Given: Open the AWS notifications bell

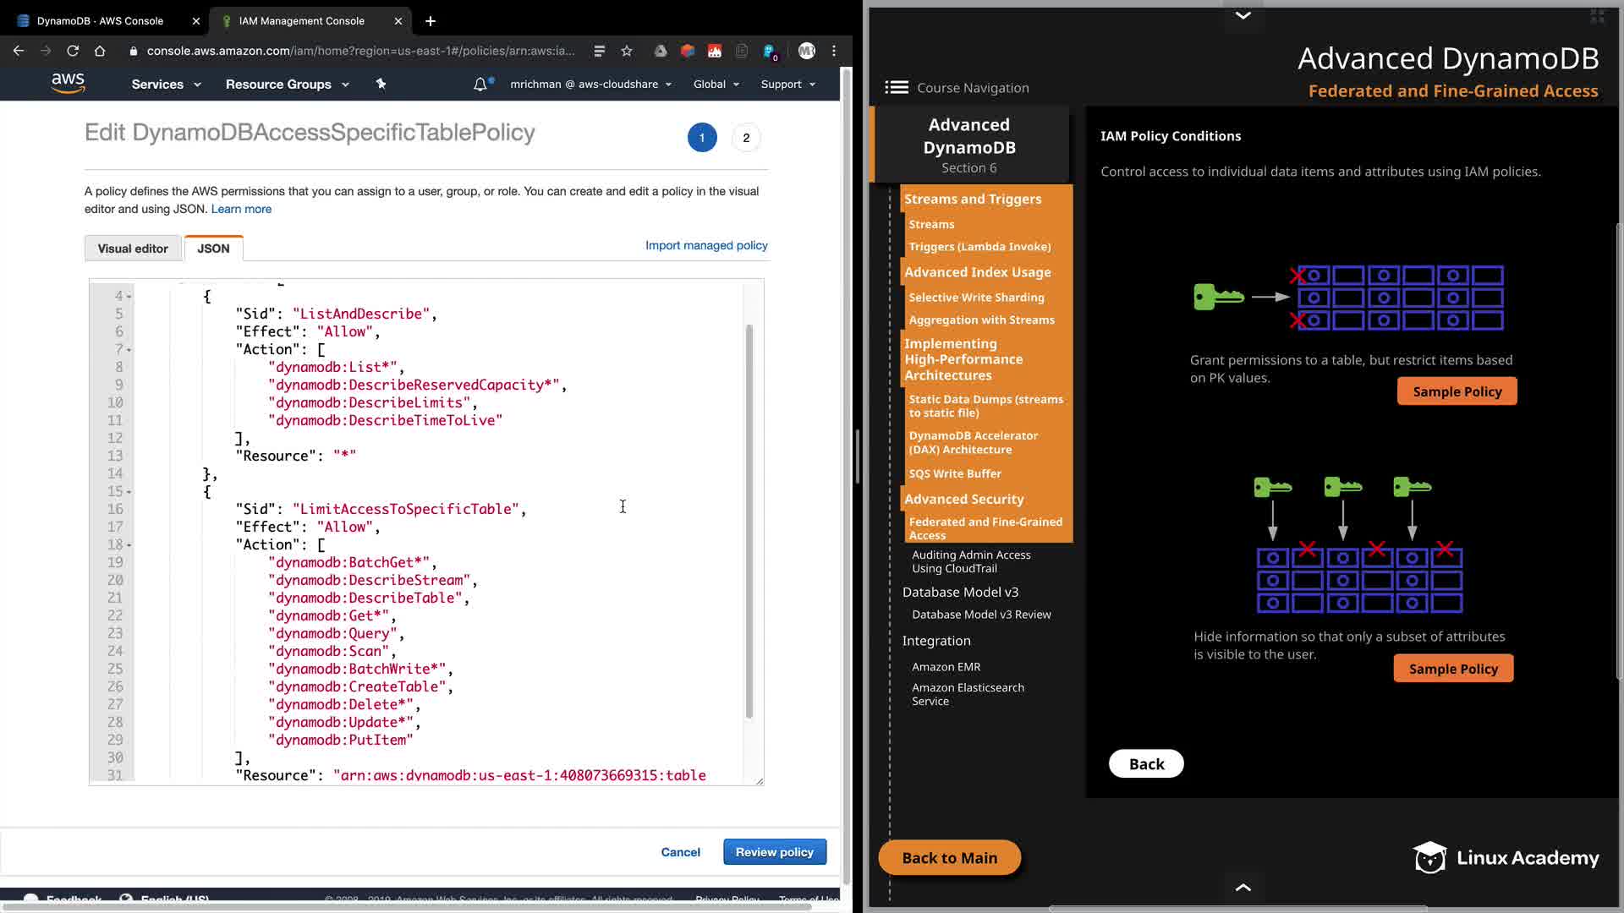Looking at the screenshot, I should [x=480, y=84].
